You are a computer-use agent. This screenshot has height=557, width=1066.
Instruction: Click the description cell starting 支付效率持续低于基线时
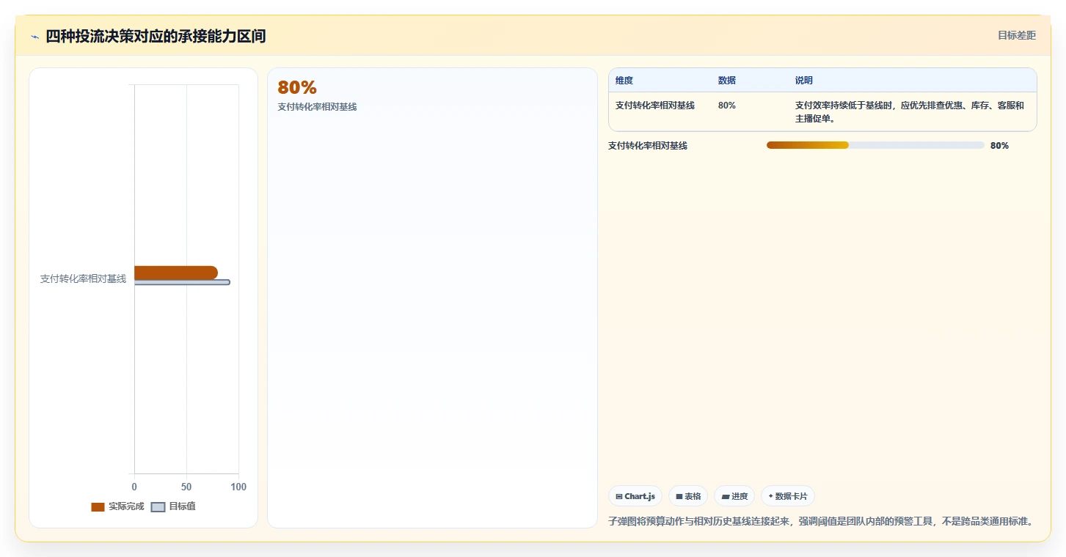pyautogui.click(x=910, y=112)
